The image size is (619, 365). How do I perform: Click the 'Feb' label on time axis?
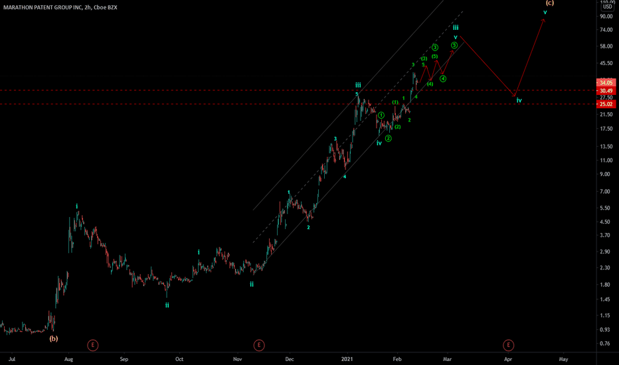397,359
